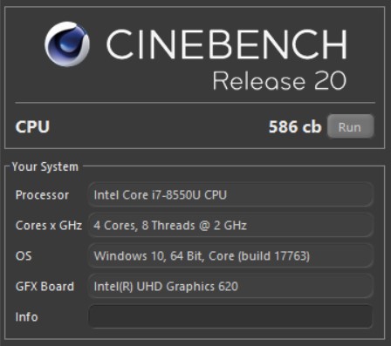This screenshot has width=391, height=346.
Task: Click the GFX Board field Intel UHD Graphics
Action: [x=230, y=287]
